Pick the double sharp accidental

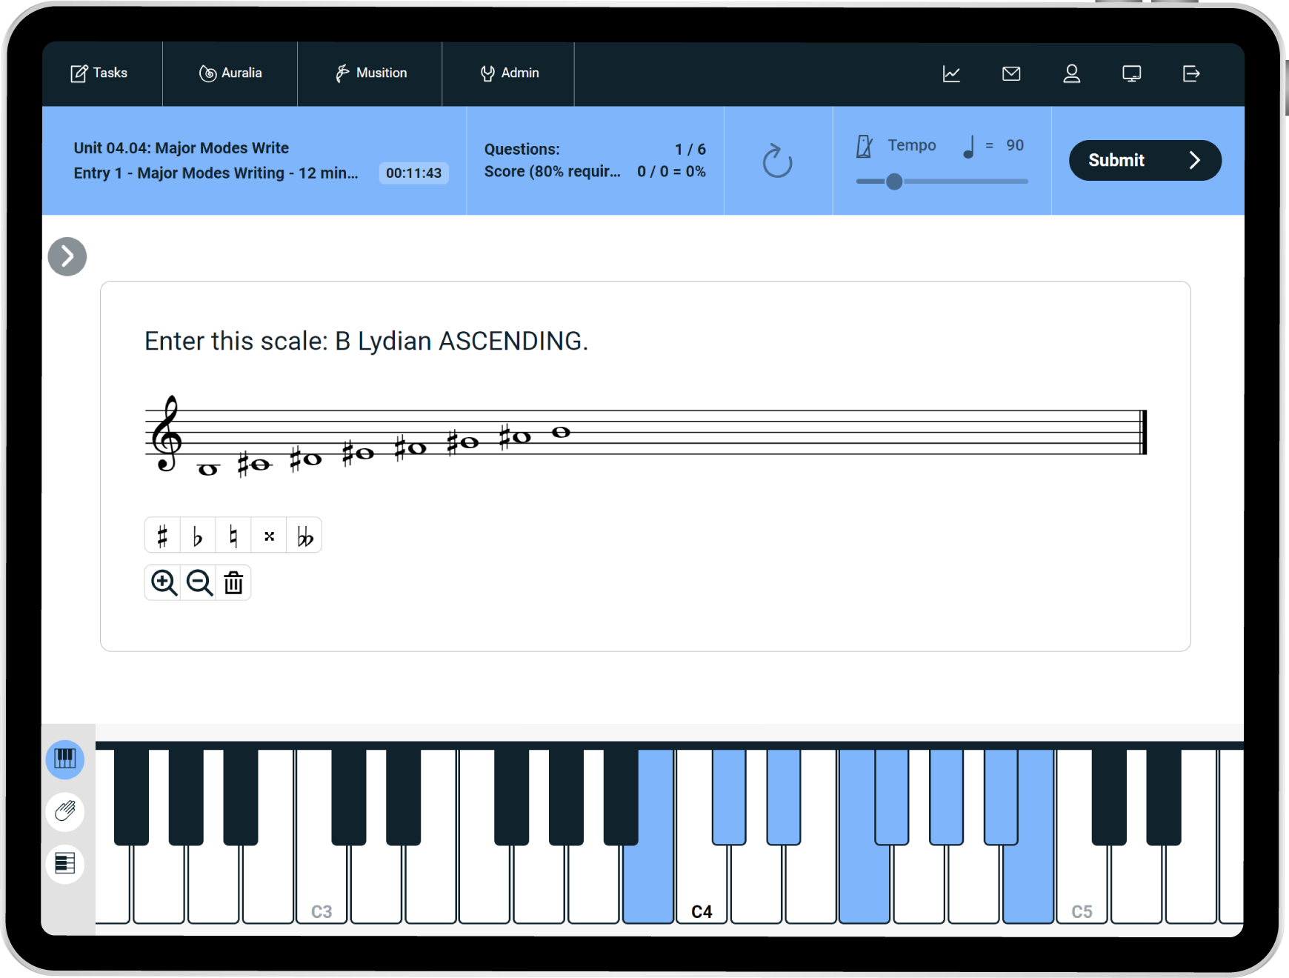[x=269, y=536]
